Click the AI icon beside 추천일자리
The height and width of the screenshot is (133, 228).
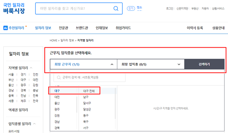click(x=6, y=28)
